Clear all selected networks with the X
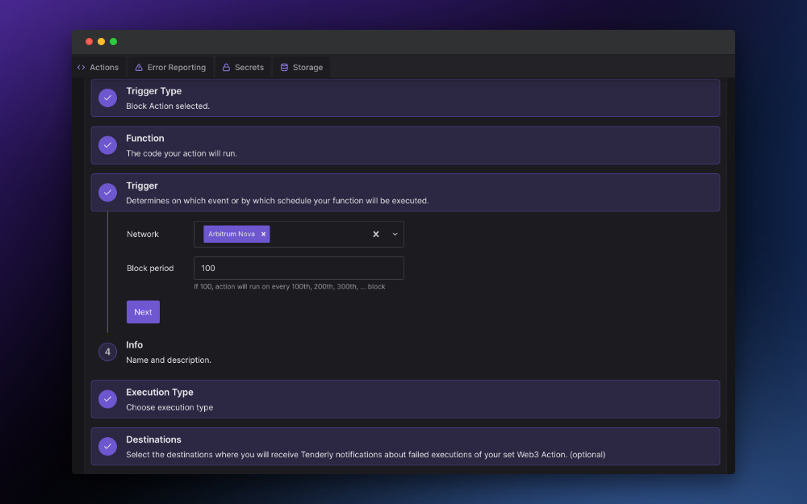 [x=375, y=234]
